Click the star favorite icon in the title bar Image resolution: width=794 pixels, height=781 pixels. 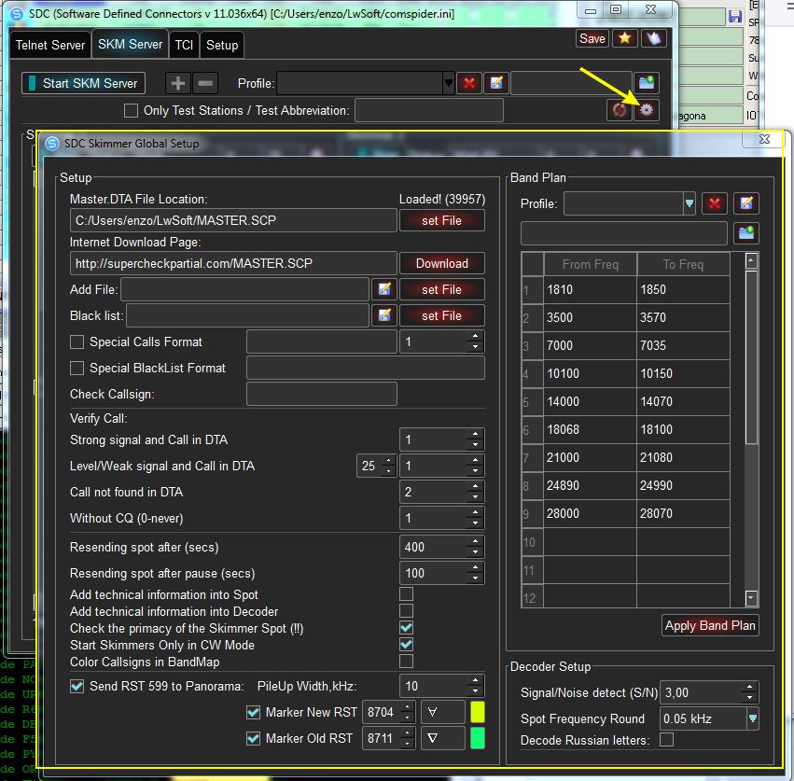(x=625, y=38)
